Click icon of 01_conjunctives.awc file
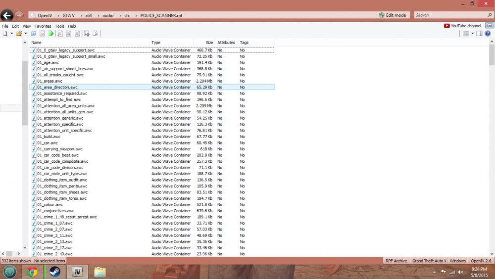The width and height of the screenshot is (495, 279). pyautogui.click(x=34, y=211)
